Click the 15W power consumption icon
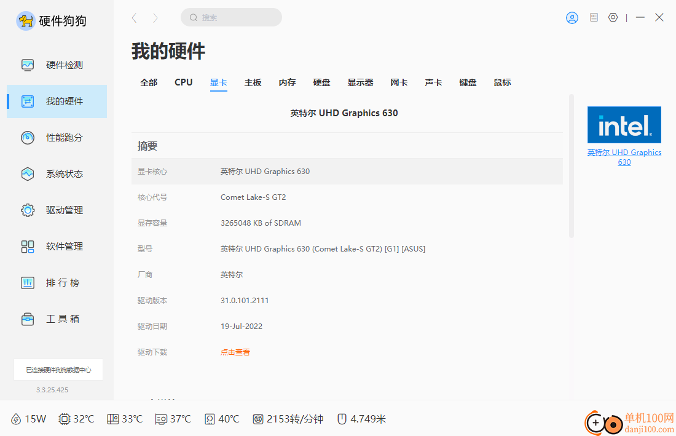Screen dimensions: 676x436 (x=16, y=419)
